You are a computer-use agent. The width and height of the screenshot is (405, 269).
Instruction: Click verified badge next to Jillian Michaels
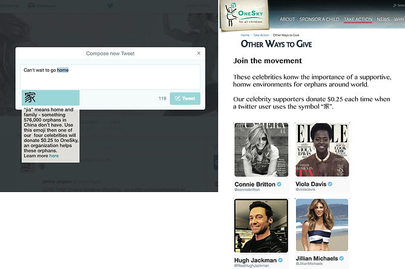coord(341,259)
